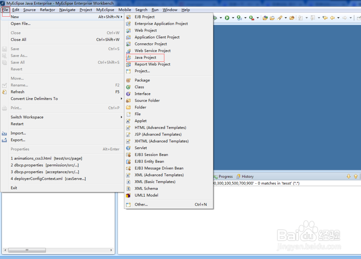
Task: Open the Search menu in menu bar
Action: (x=142, y=10)
